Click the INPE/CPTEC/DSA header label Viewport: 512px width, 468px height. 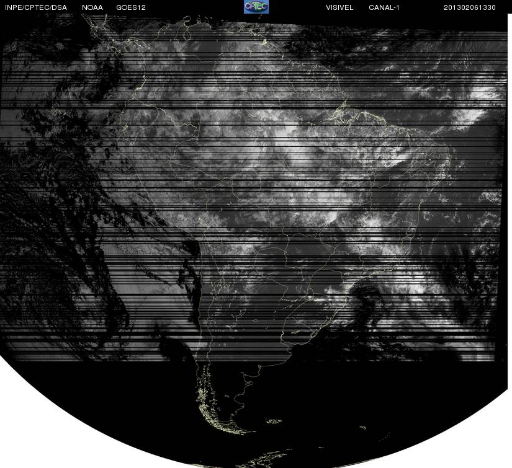36,7
